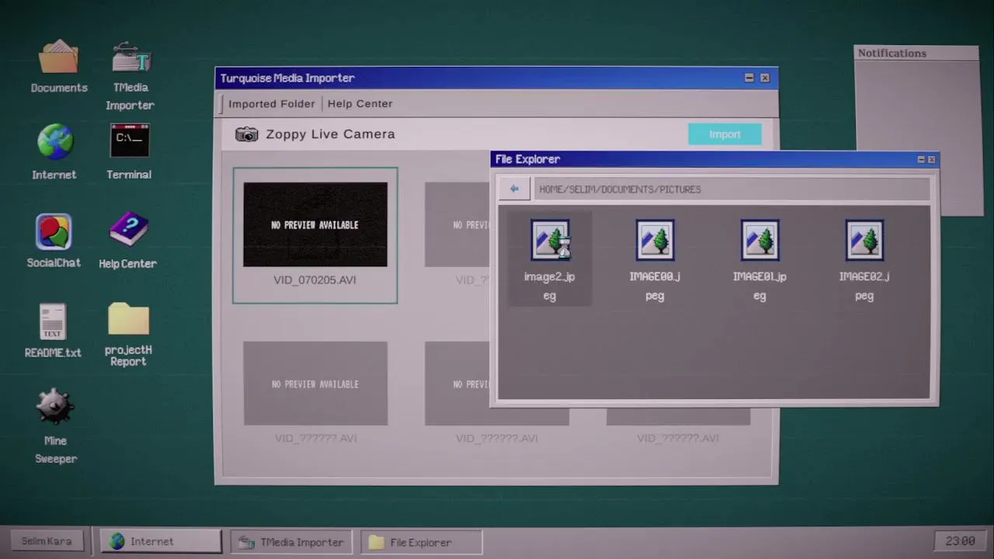Open the Documents folder on the desktop
Image resolution: width=994 pixels, height=559 pixels.
[x=59, y=67]
